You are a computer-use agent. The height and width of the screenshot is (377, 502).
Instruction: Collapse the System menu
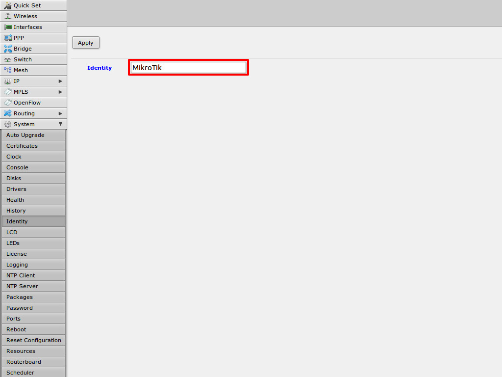tap(61, 124)
